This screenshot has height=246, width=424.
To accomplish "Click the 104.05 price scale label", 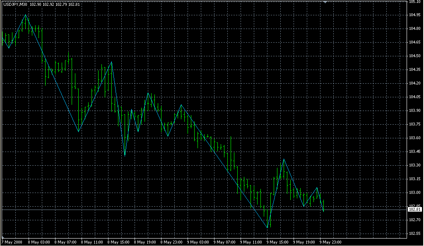I will 414,97.
